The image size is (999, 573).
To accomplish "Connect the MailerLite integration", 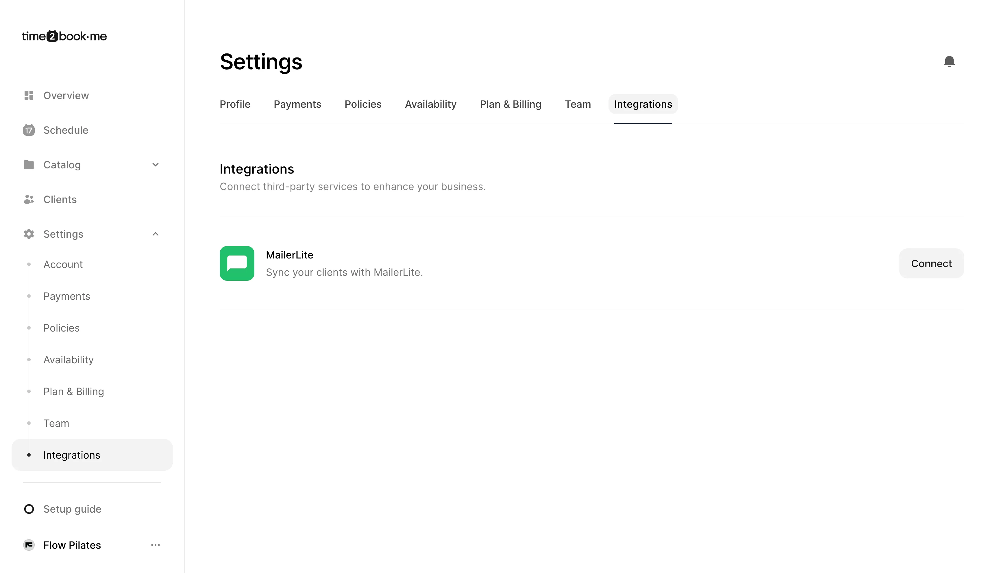I will (x=931, y=263).
